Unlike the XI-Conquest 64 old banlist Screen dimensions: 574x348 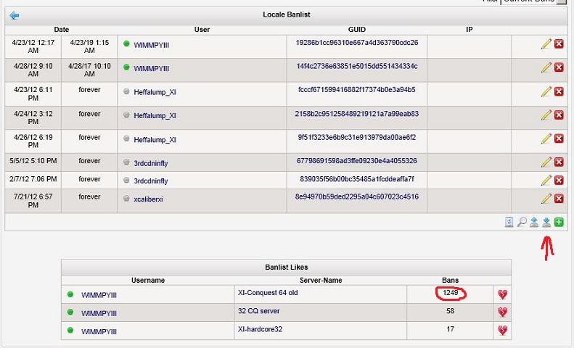501,294
